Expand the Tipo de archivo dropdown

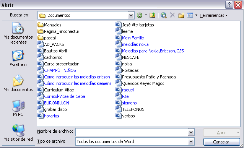pyautogui.click(x=191, y=141)
